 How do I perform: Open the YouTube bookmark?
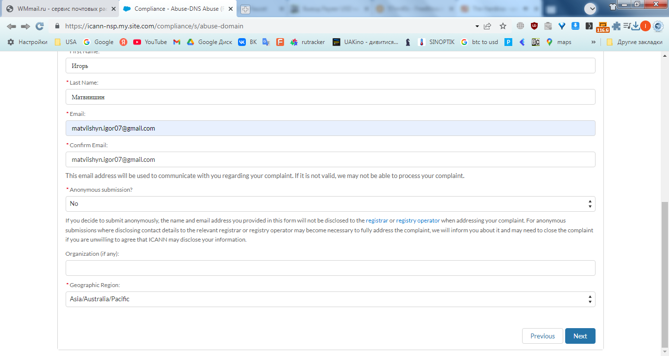click(150, 42)
